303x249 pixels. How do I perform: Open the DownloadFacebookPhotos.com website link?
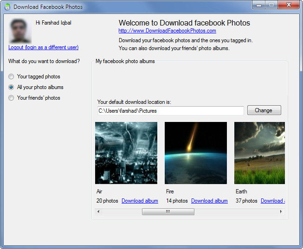point(167,31)
